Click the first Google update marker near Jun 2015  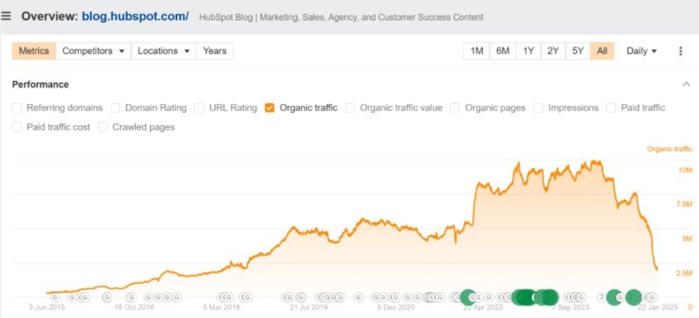click(55, 298)
